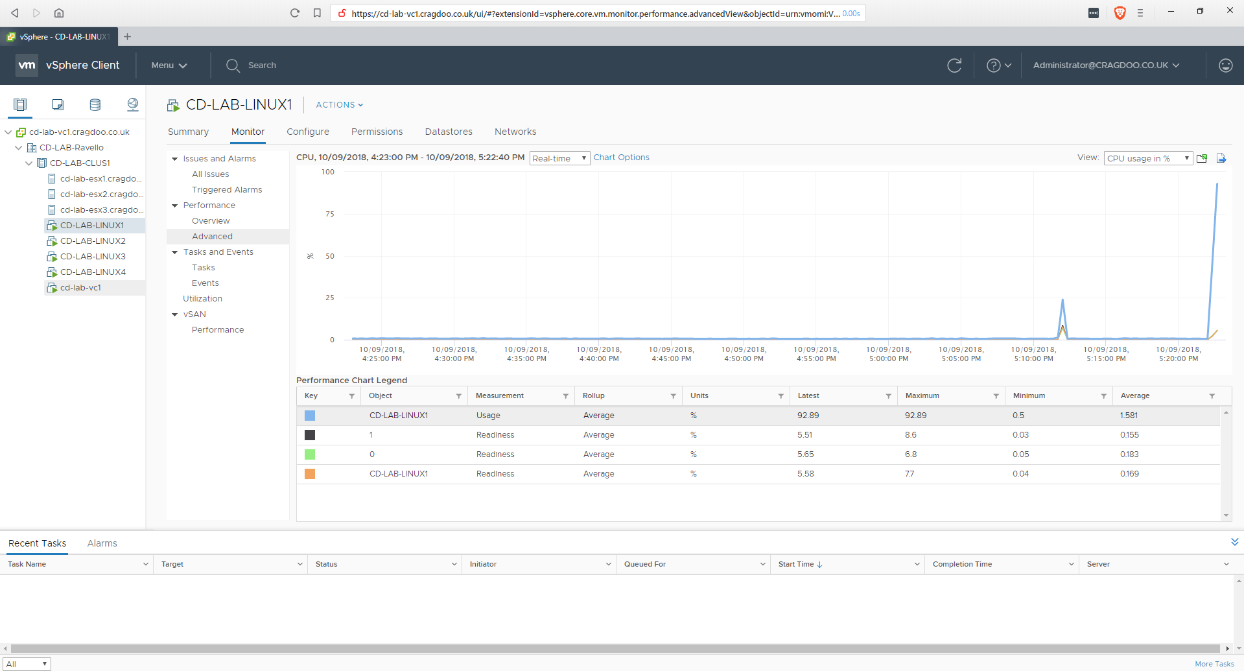The width and height of the screenshot is (1244, 671).
Task: Open All Issues in monitor menu
Action: (211, 174)
